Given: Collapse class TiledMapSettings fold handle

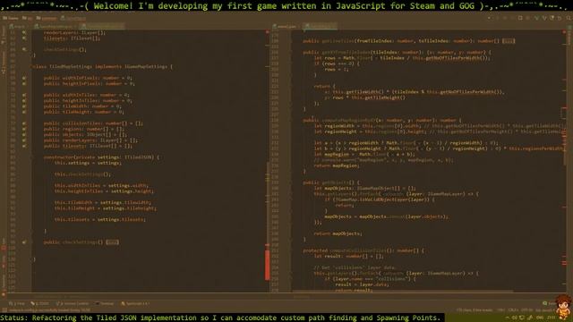Looking at the screenshot, I should pos(32,66).
